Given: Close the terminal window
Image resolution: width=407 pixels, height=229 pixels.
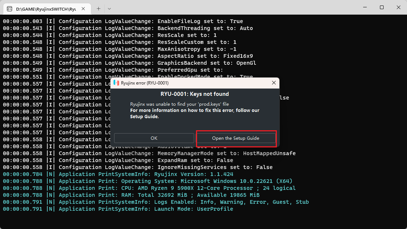Looking at the screenshot, I should click(x=399, y=7).
